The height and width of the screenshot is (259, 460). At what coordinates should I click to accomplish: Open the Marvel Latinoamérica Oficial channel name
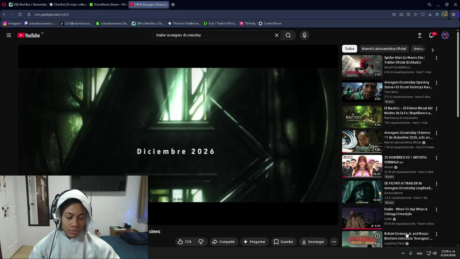point(402,142)
